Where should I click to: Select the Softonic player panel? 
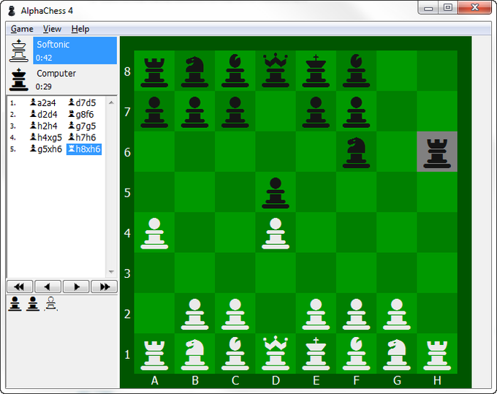coord(75,50)
